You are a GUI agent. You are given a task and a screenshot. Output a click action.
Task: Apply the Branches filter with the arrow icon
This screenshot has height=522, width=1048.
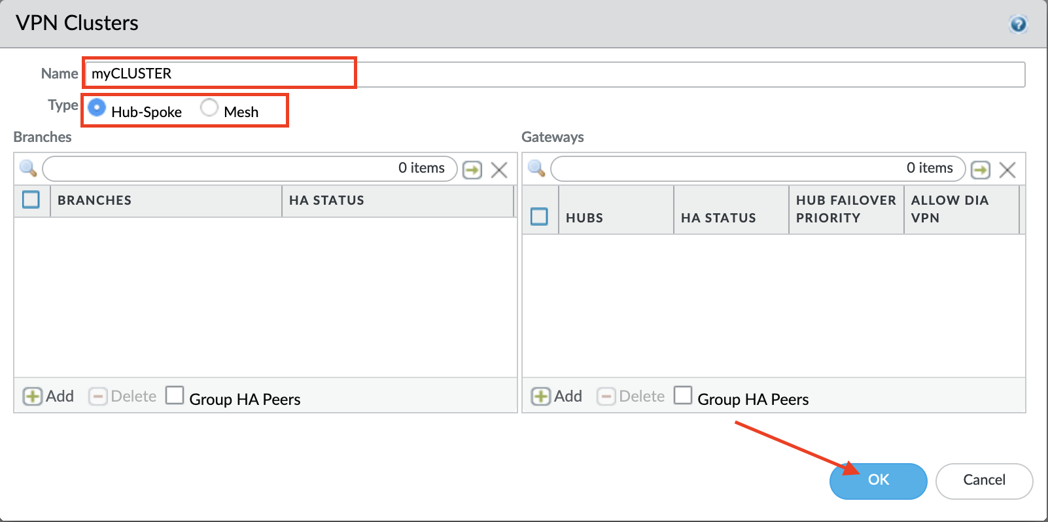472,170
